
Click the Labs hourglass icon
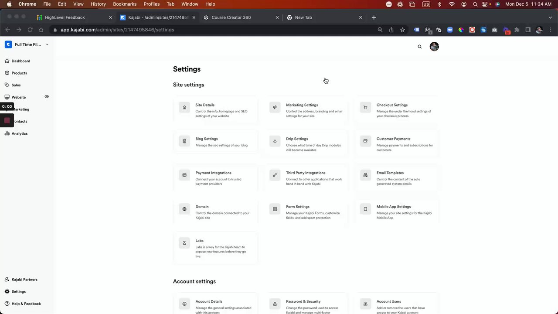click(184, 243)
